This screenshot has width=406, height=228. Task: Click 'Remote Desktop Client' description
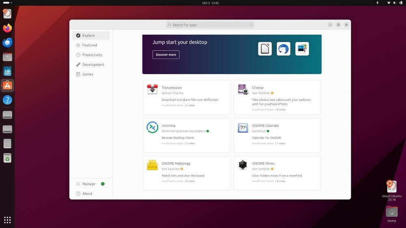click(178, 138)
